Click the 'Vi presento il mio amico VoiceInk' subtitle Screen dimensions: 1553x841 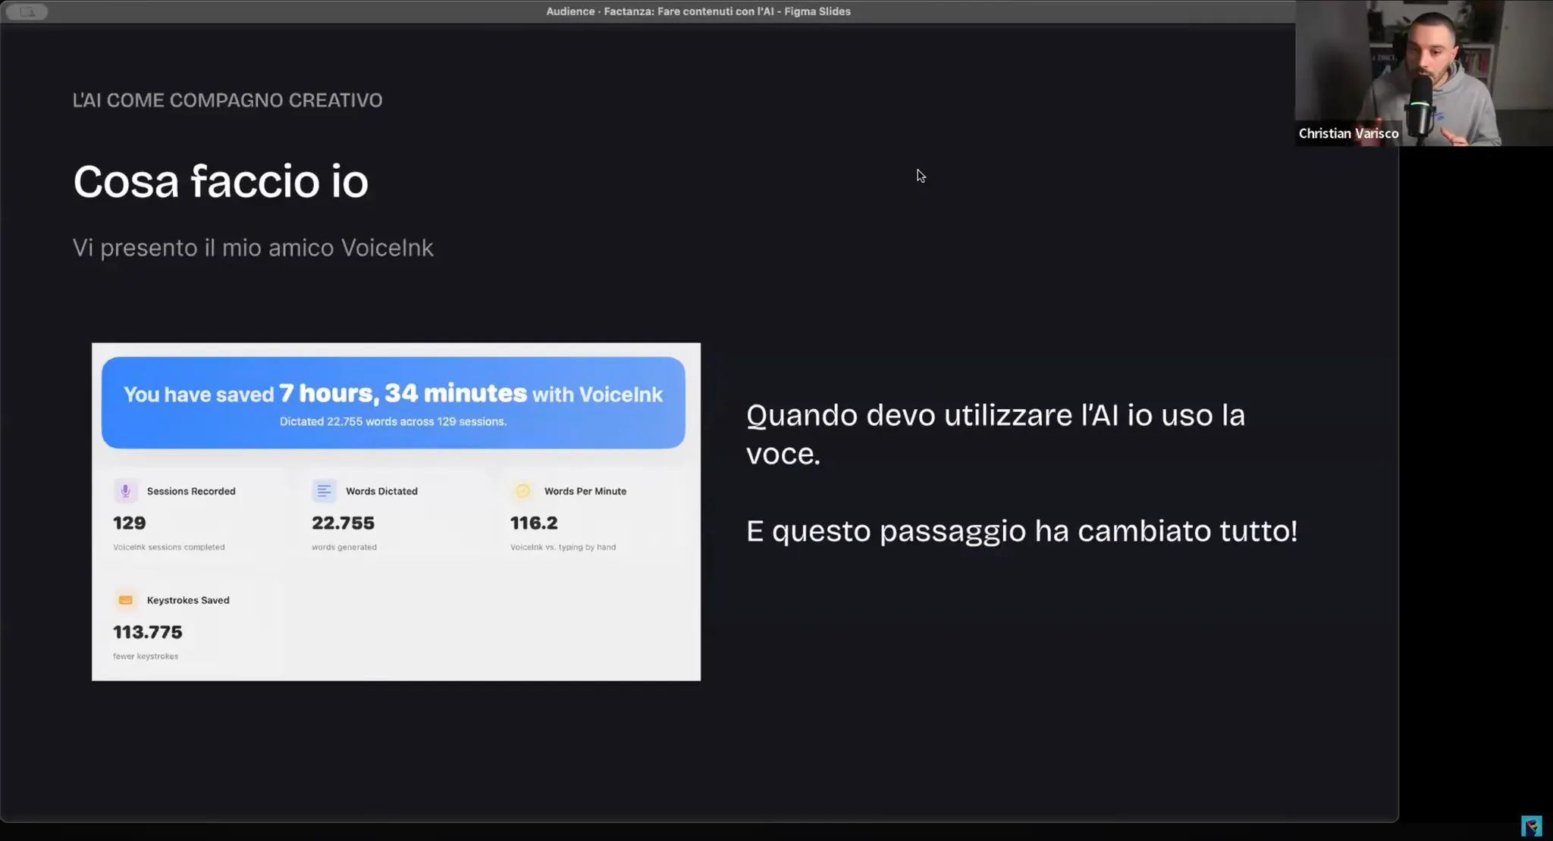253,248
